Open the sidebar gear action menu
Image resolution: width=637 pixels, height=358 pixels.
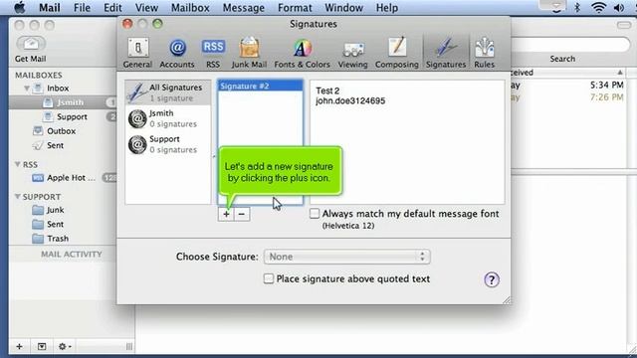[x=64, y=347]
